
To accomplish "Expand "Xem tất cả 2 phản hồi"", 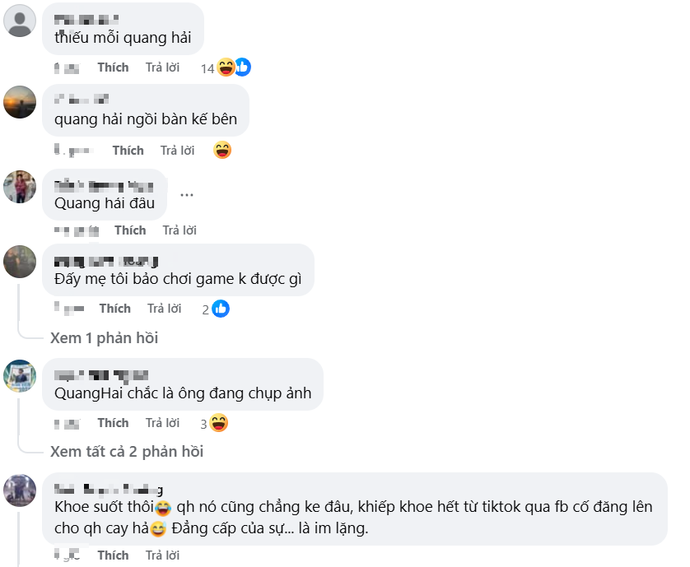I will (126, 452).
